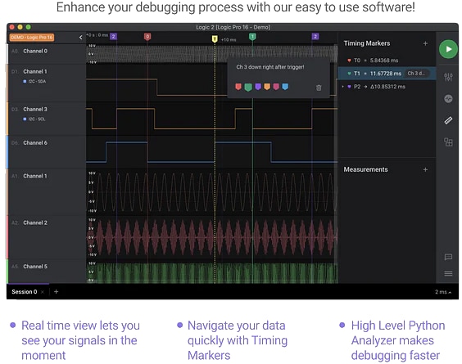Viewport: 462px width, 364px height.
Task: Select the T1 11.67728 ms marker row
Action: 387,74
